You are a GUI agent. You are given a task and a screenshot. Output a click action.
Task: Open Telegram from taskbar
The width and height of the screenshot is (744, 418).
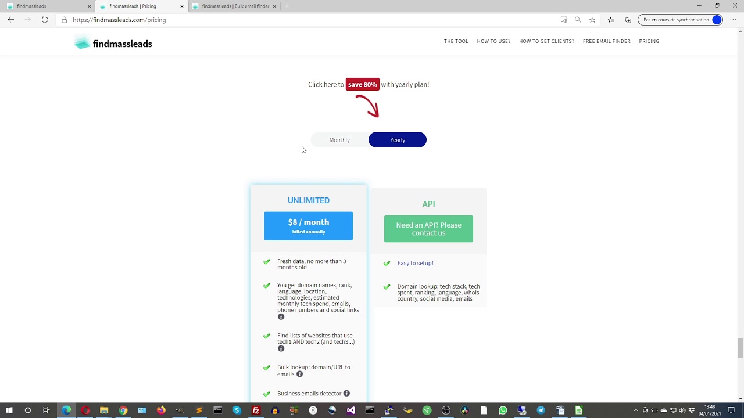point(541,410)
